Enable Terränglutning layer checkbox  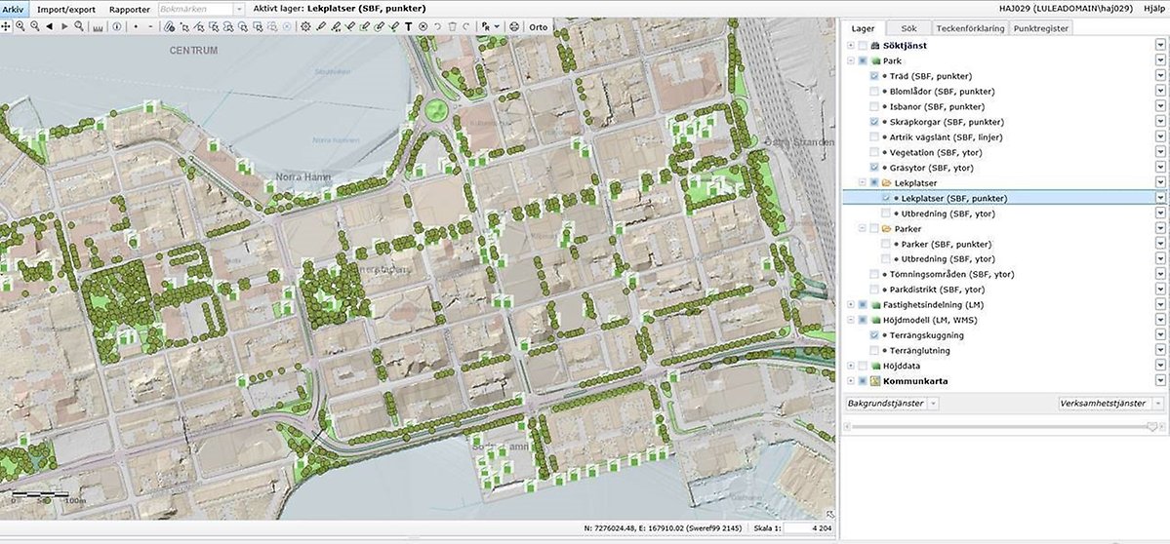tap(873, 350)
